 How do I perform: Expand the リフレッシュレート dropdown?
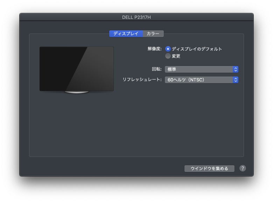click(x=202, y=80)
